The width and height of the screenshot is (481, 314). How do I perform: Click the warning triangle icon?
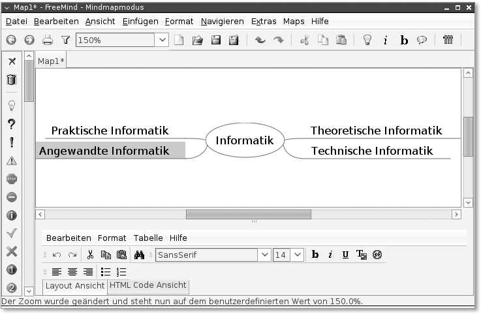pos(11,161)
